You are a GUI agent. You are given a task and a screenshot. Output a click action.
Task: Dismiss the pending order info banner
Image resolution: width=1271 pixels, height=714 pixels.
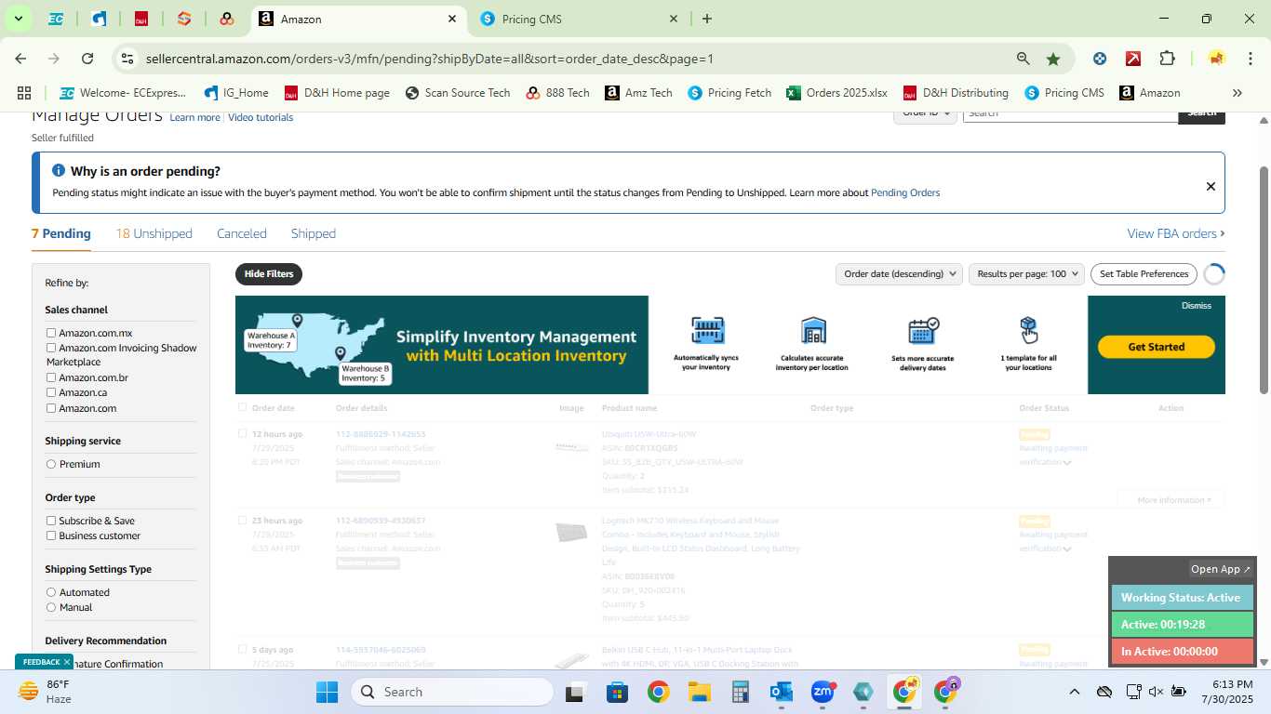pos(1211,186)
